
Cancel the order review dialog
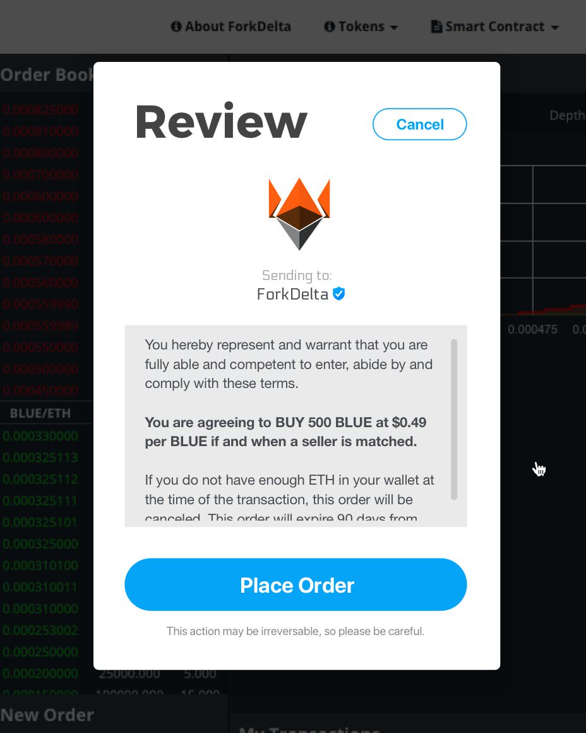tap(420, 124)
